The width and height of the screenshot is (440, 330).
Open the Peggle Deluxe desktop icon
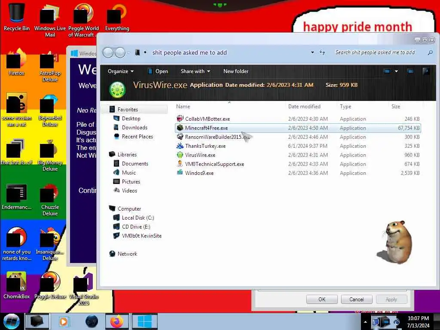pos(50,285)
